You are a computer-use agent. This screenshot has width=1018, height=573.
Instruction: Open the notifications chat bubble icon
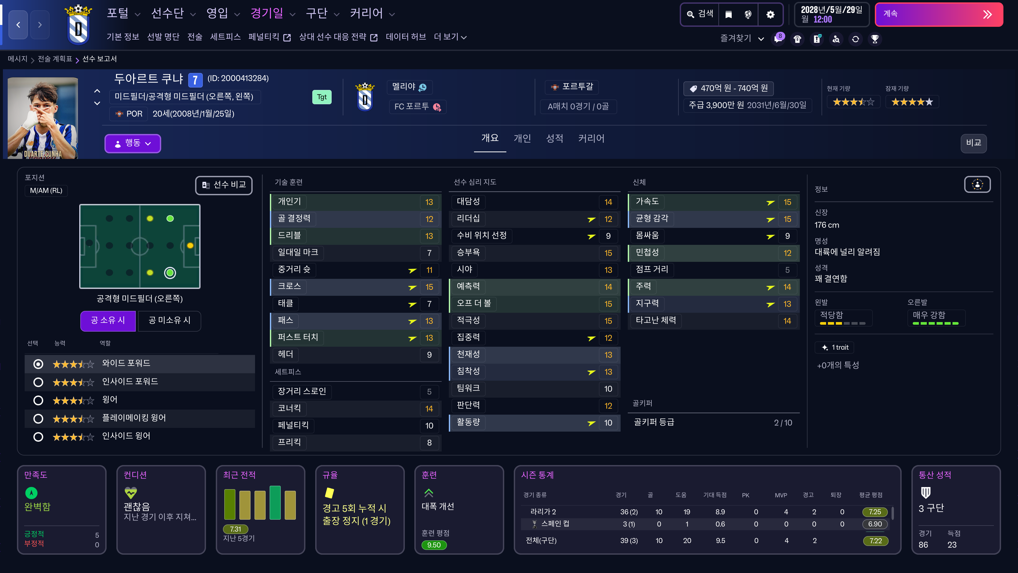pyautogui.click(x=778, y=39)
